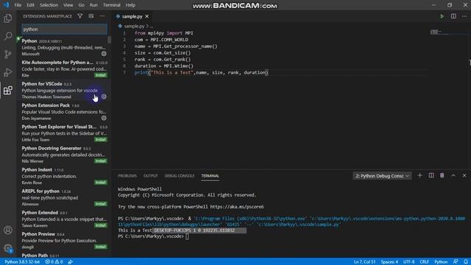The height and width of the screenshot is (265, 471).
Task: Change line ending via CRLF status item
Action: 424,262
